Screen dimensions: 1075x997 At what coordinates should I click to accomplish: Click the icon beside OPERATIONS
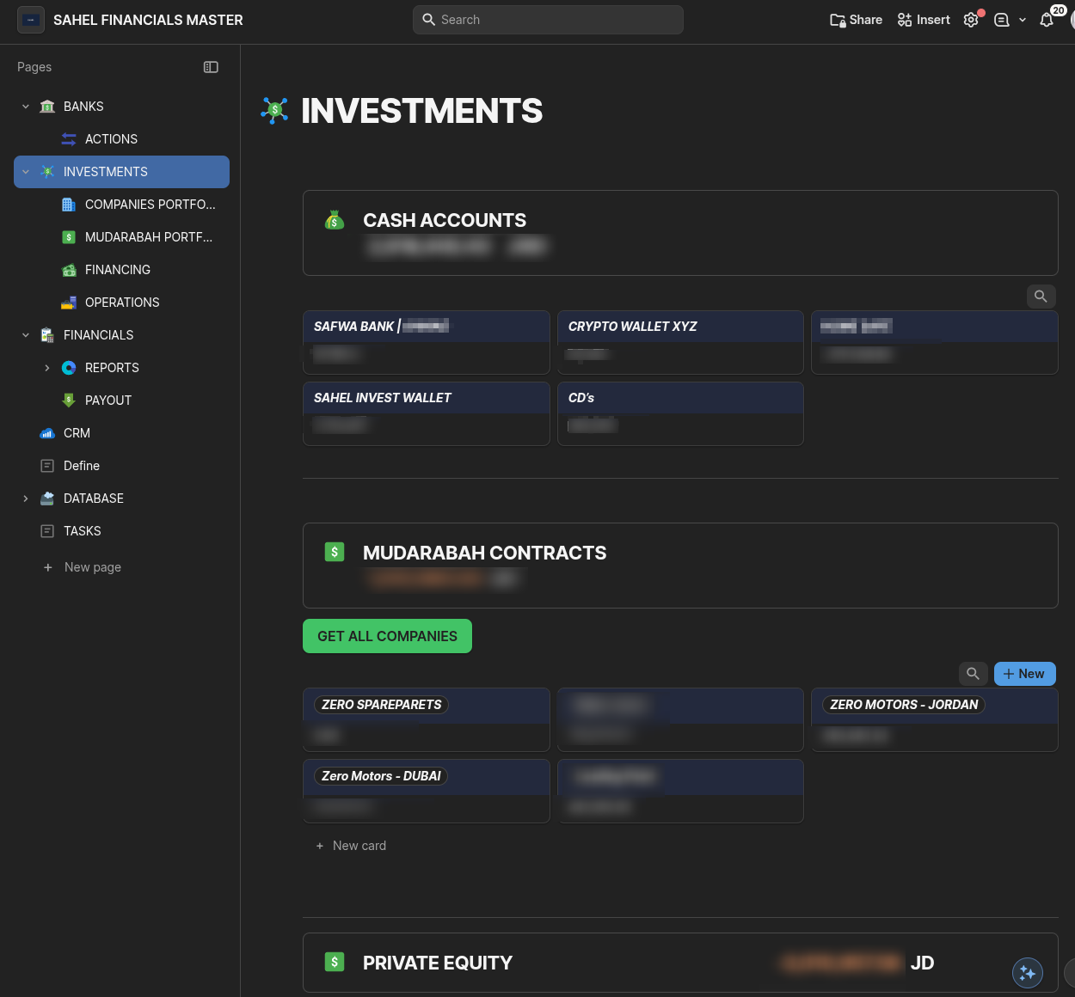pos(69,303)
